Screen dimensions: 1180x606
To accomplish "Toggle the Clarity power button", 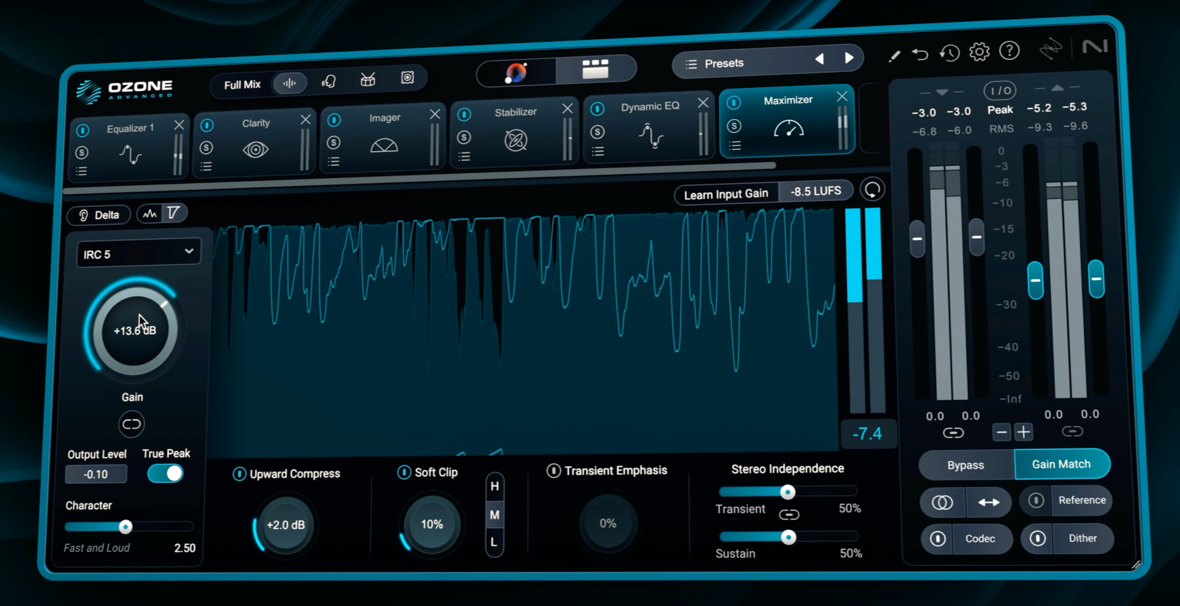I will coord(207,125).
